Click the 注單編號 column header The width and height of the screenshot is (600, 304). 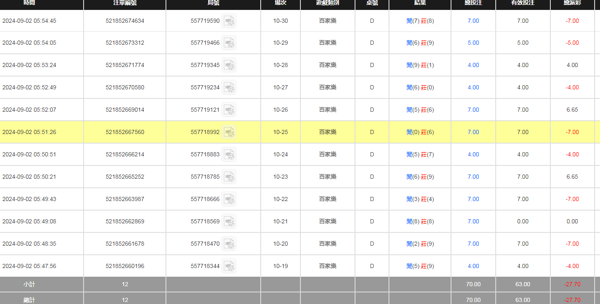125,3
